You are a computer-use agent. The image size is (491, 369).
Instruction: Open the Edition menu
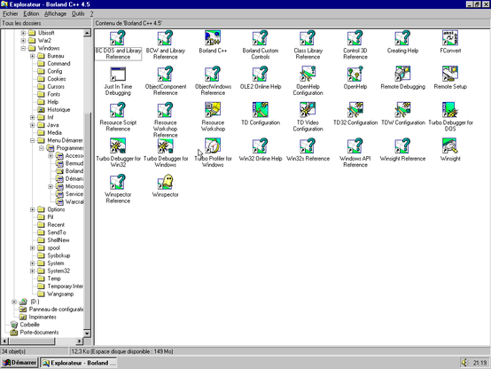point(31,14)
